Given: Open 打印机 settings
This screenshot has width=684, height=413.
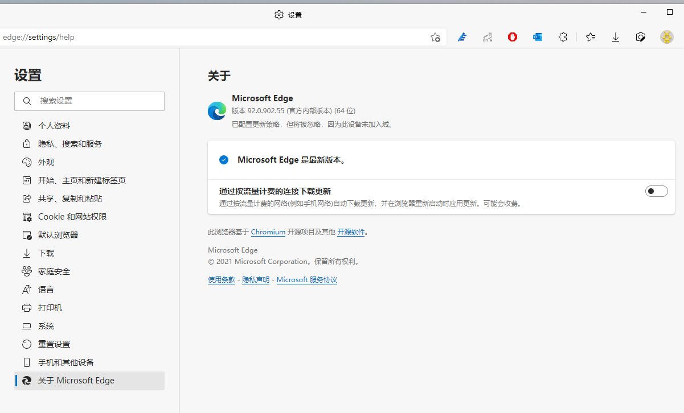Looking at the screenshot, I should coord(89,308).
